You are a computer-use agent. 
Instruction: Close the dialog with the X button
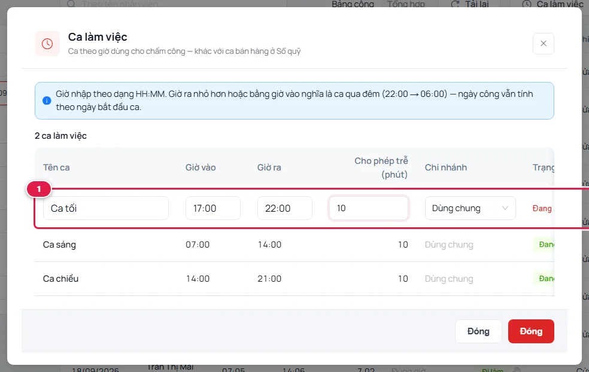543,44
